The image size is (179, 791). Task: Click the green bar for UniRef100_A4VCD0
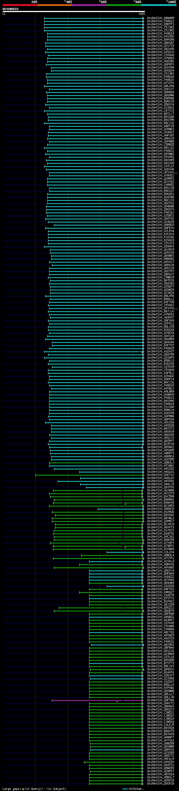(x=114, y=762)
